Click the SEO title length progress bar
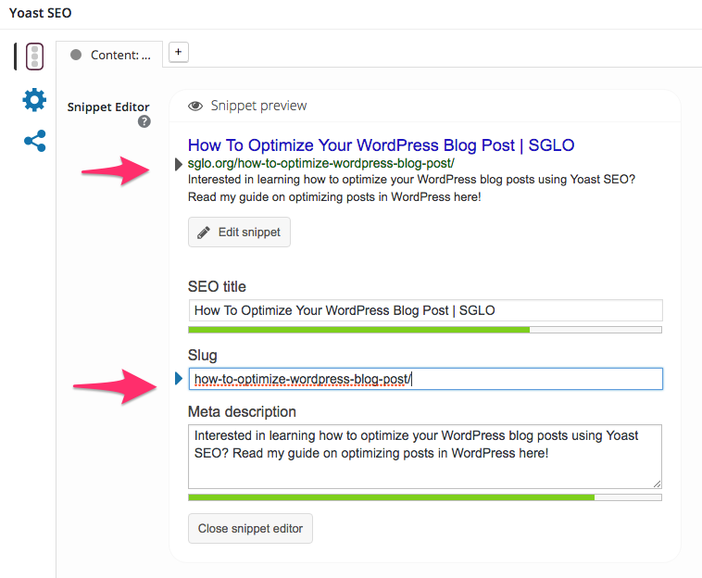 [x=425, y=329]
